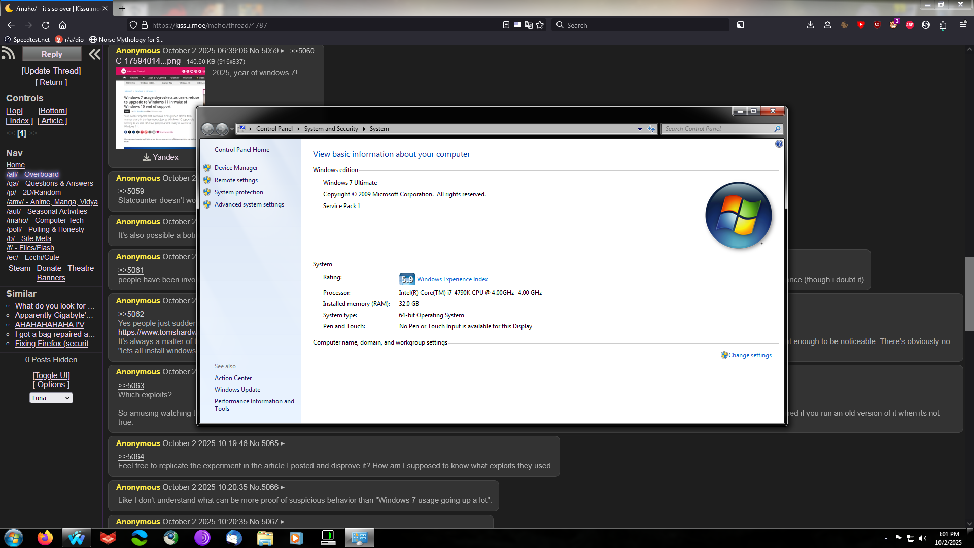Click the Firefox home icon

(62, 25)
